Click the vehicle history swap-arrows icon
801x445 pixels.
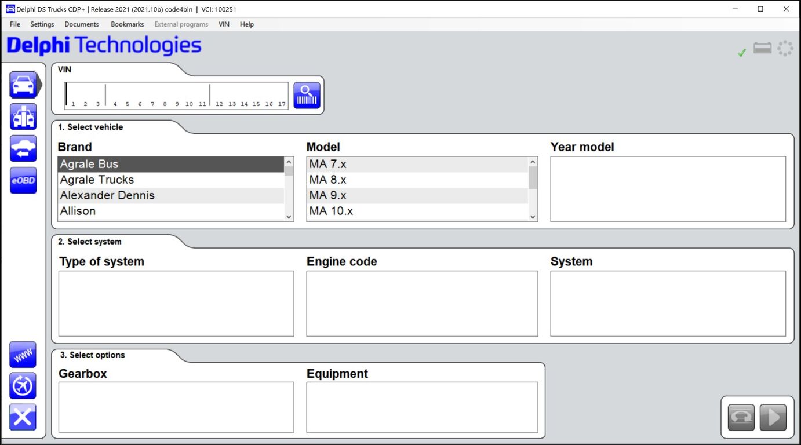pyautogui.click(x=23, y=148)
